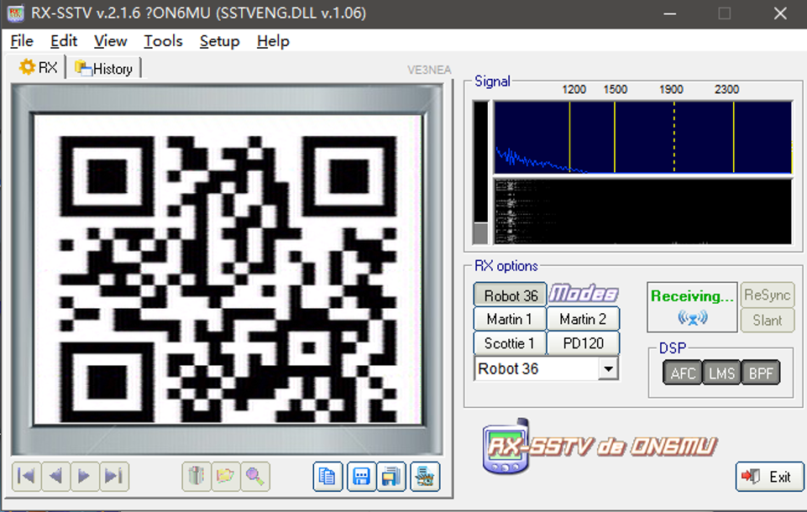
Task: Go to the first received image
Action: point(27,477)
